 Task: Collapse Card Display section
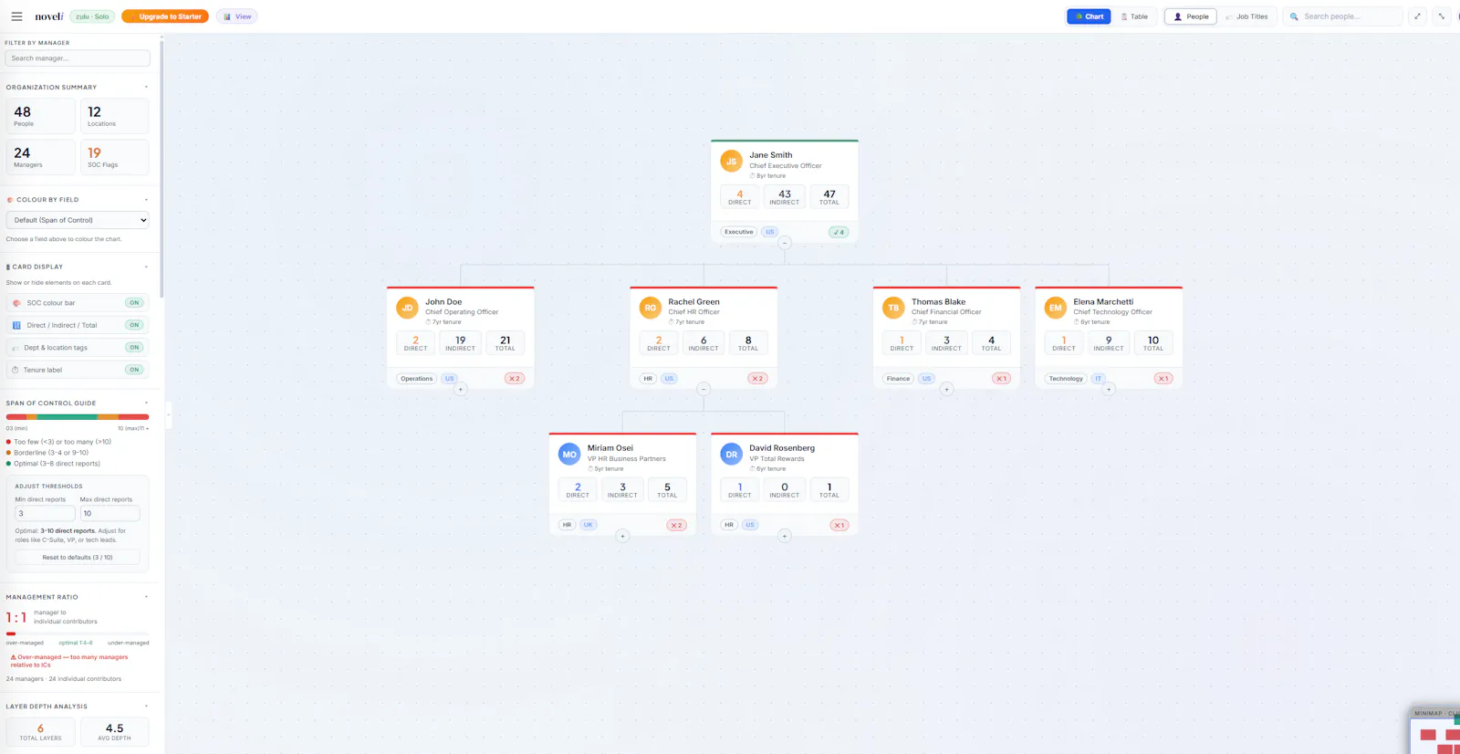click(x=146, y=267)
